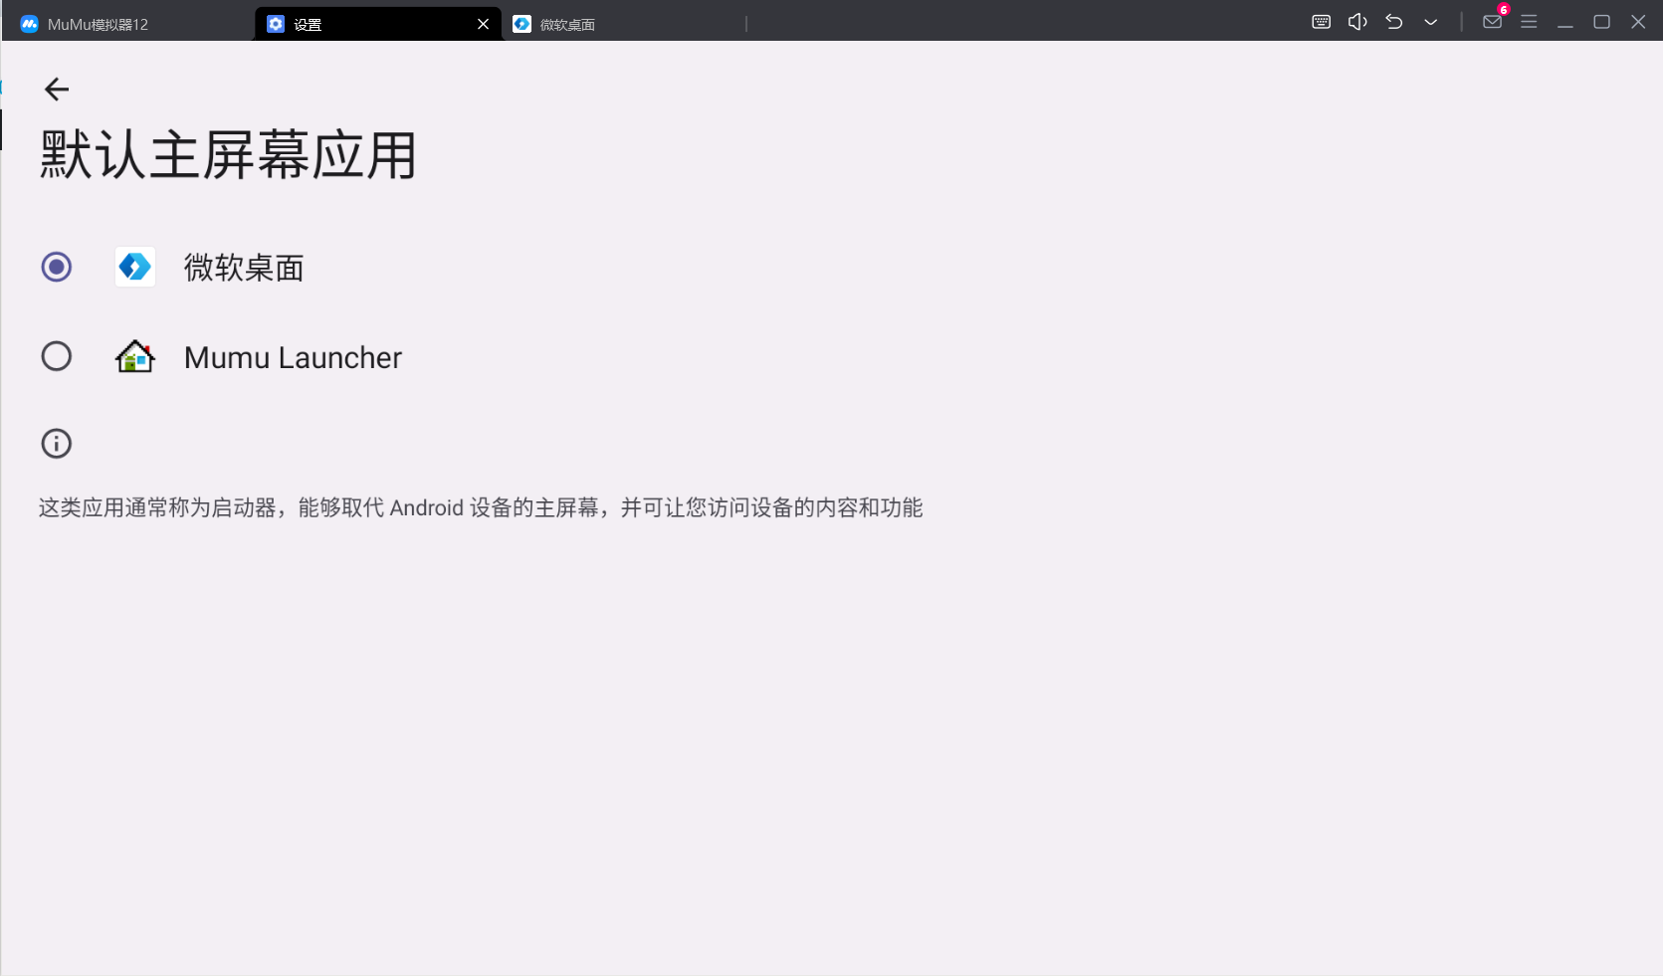Image resolution: width=1663 pixels, height=976 pixels.
Task: Select the Mumu Launcher radio button
Action: coord(57,356)
